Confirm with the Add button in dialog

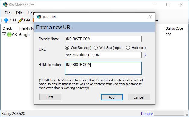pos(112,97)
